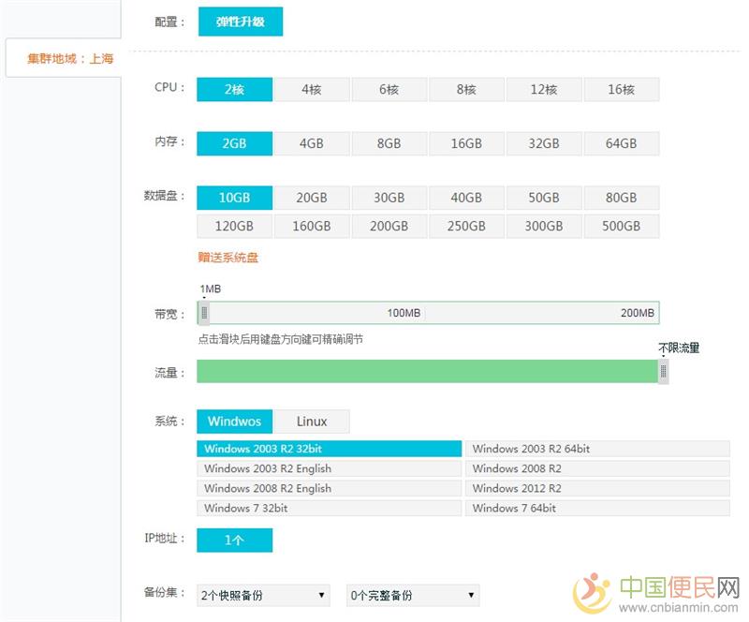749x622 pixels.
Task: Expand the 0个完整备份 dropdown
Action: 413,595
